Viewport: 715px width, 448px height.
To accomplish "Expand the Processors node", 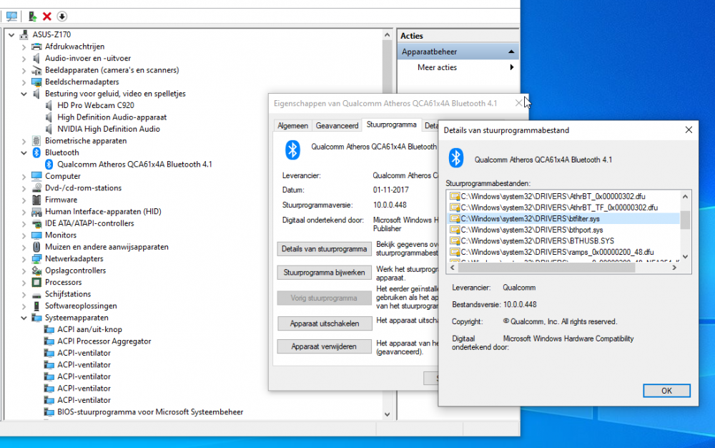I will coord(24,282).
